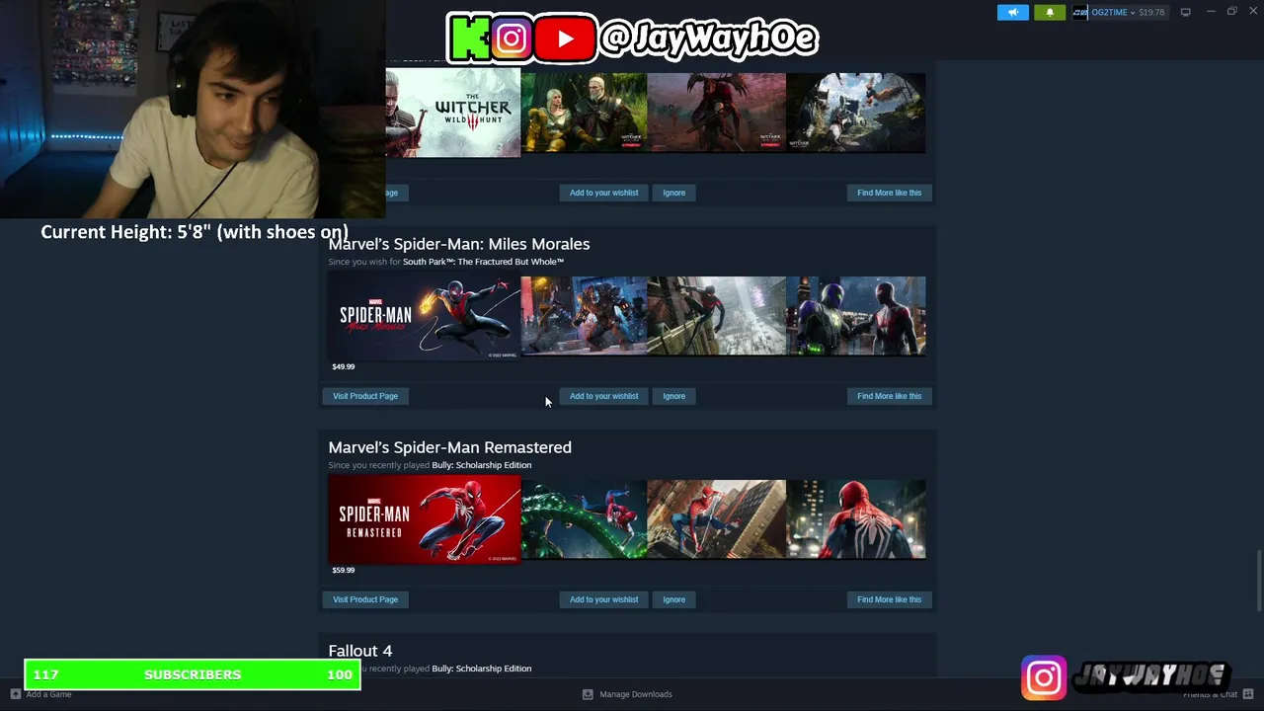
Task: View Witcher screenshot with red monster
Action: [716, 113]
